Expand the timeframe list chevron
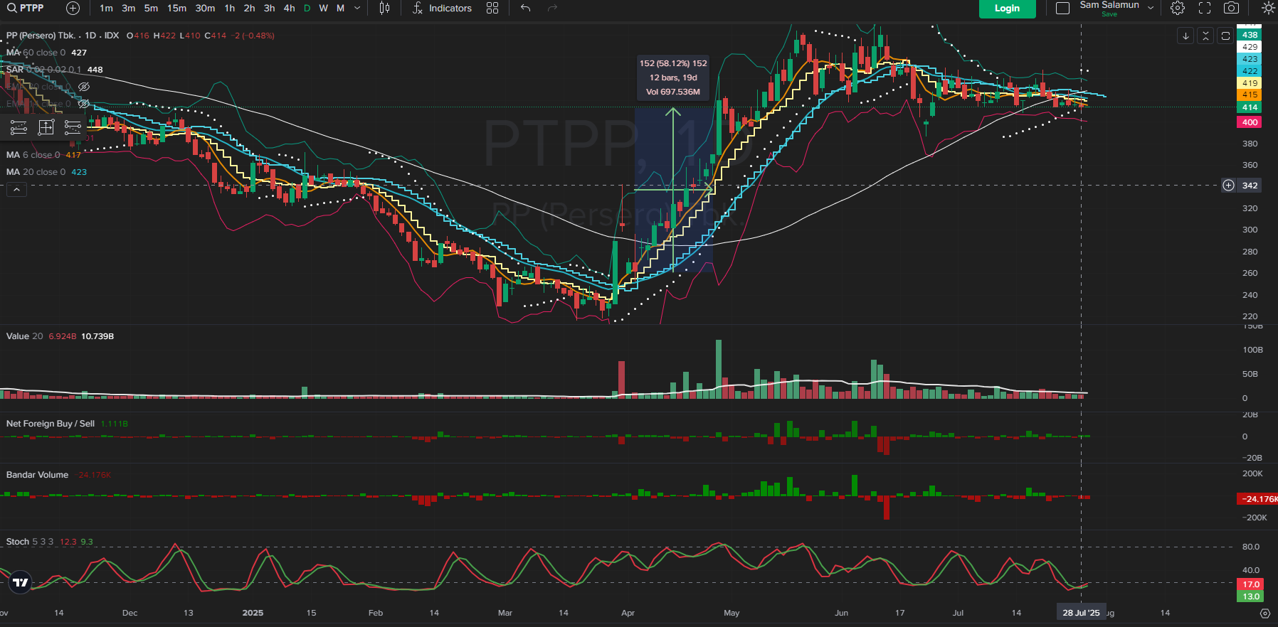Screen dimensions: 1278x627 pos(357,8)
